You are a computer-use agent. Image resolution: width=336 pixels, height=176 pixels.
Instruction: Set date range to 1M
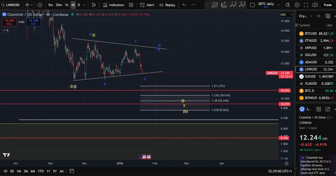19,171
